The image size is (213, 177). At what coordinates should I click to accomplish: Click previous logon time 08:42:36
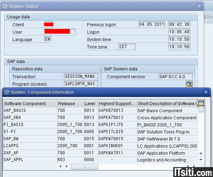pos(179,24)
